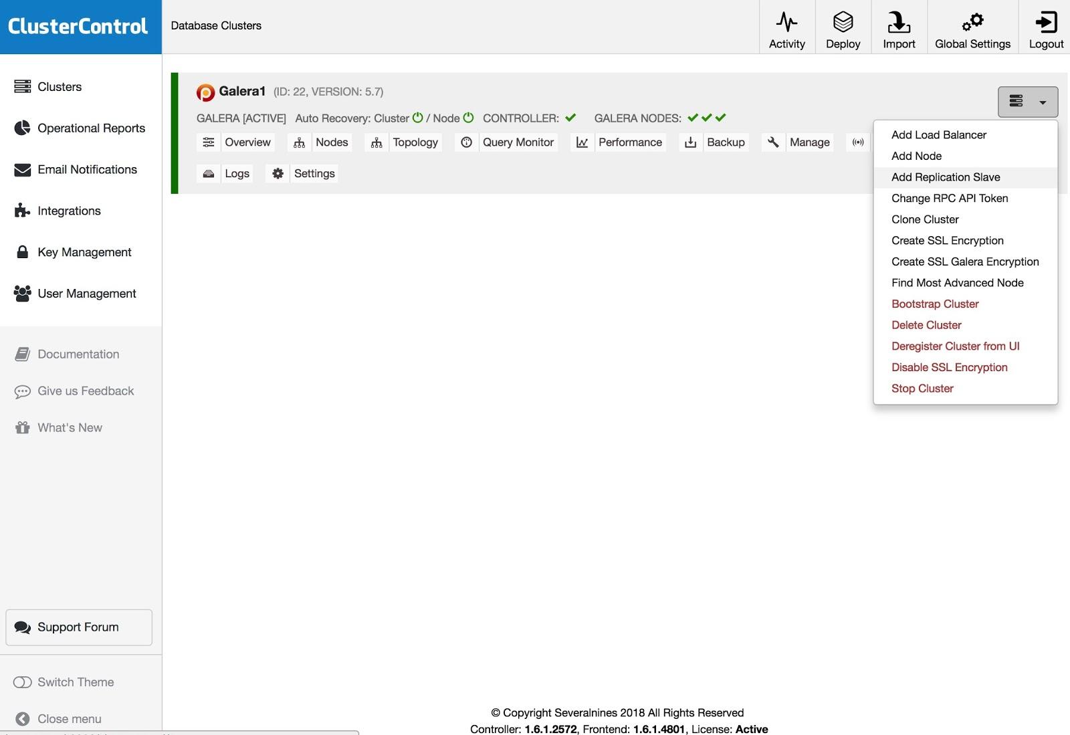This screenshot has height=735, width=1070.
Task: Collapse the cluster actions dropdown button
Action: [1028, 102]
